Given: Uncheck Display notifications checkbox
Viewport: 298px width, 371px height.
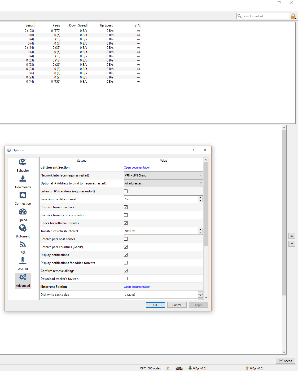Looking at the screenshot, I should point(126,255).
